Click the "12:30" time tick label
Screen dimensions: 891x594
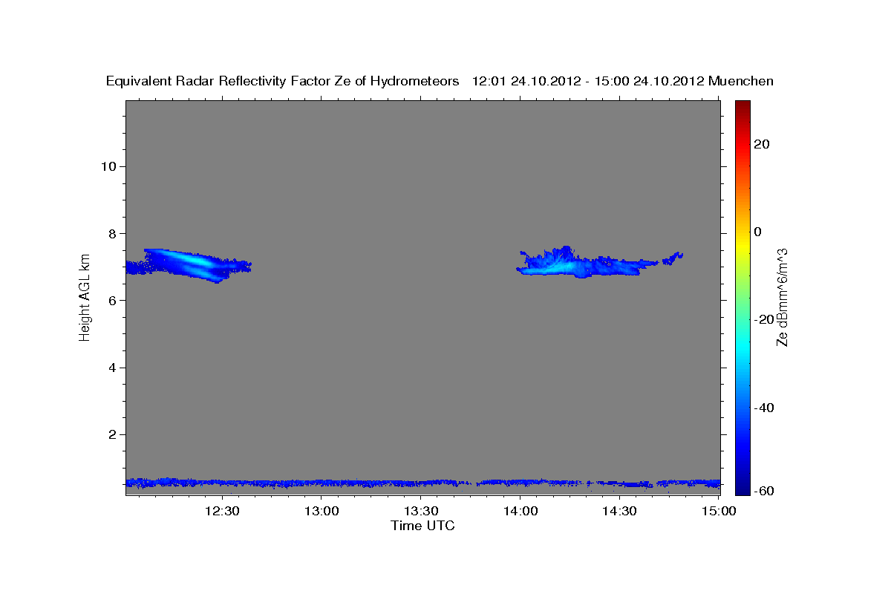(221, 511)
